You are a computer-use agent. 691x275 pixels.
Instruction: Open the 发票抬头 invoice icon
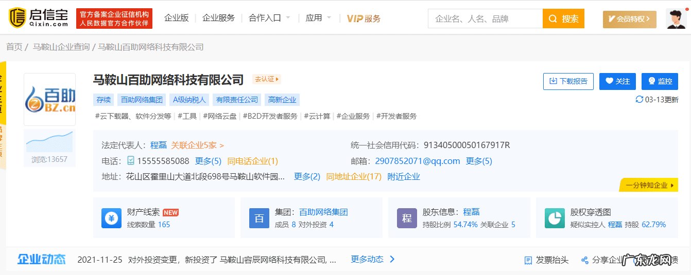coord(528,260)
